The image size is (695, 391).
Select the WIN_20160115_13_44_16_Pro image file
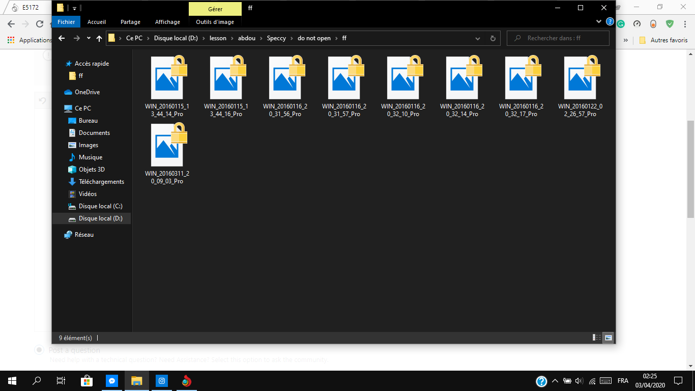click(x=226, y=86)
